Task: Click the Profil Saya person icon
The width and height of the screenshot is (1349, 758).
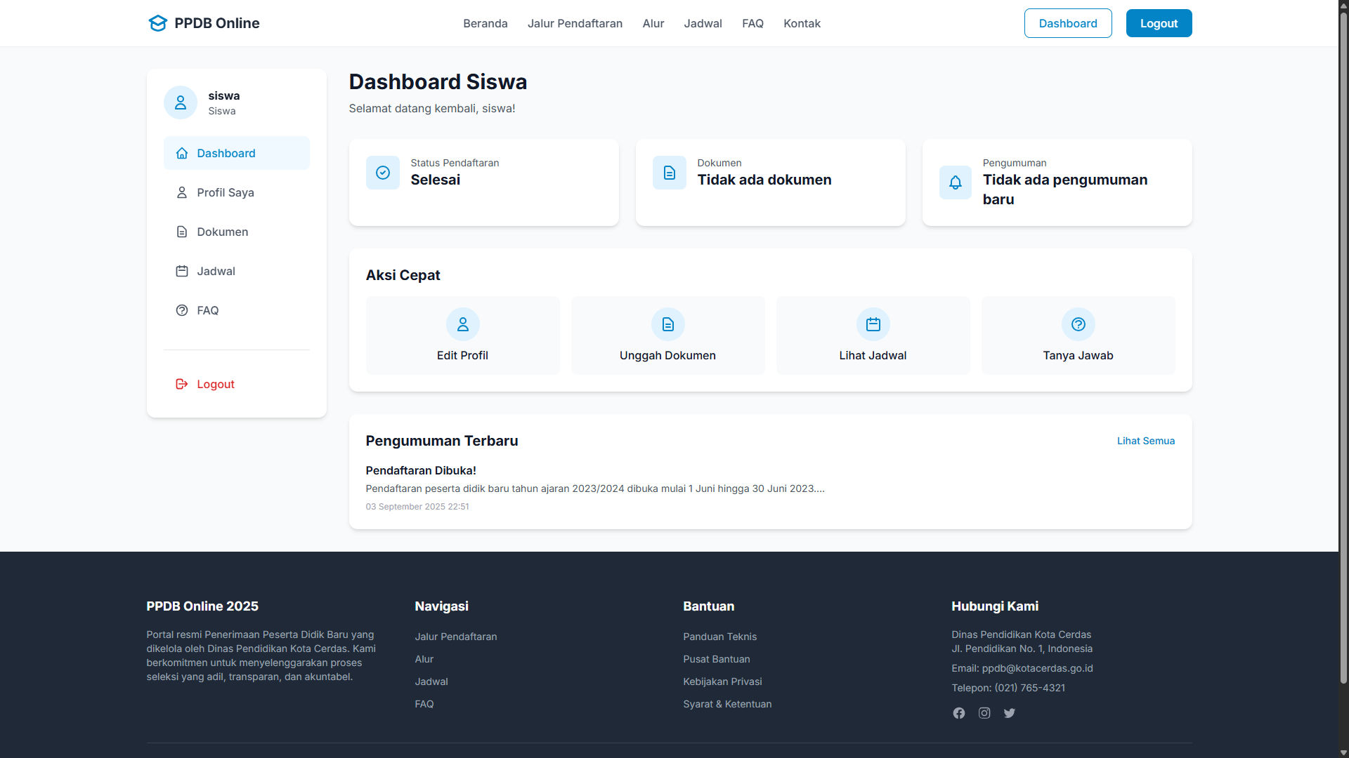Action: 182,192
